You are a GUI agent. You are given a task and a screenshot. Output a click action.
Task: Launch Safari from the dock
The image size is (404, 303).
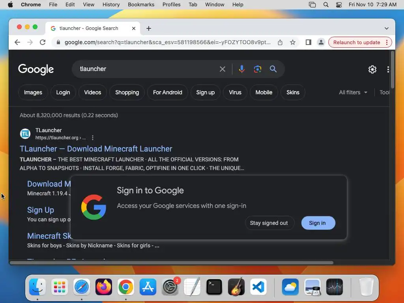point(82,287)
